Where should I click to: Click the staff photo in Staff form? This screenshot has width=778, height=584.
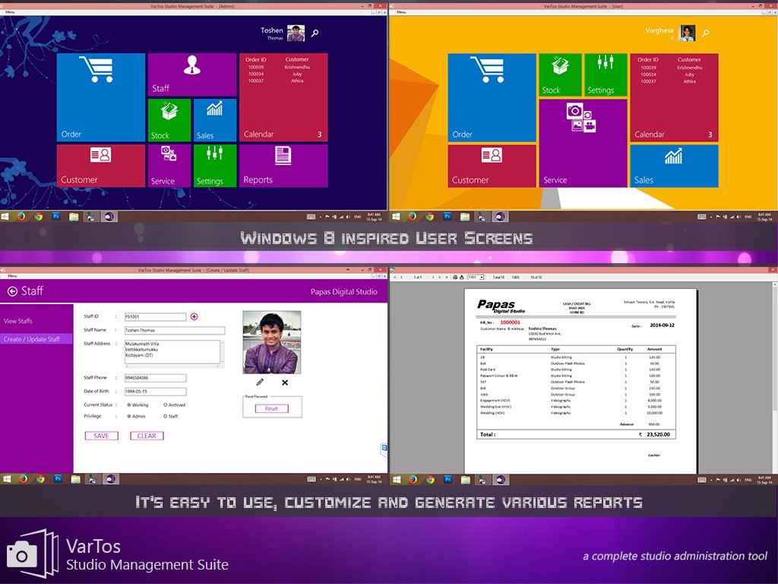(x=271, y=342)
